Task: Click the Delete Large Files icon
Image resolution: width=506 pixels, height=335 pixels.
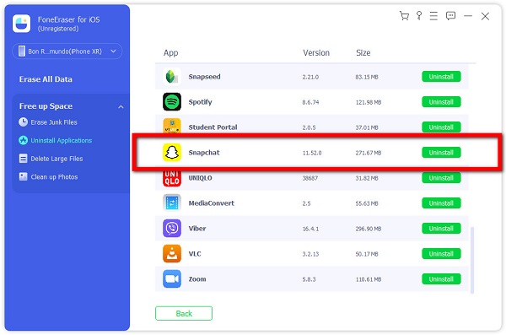Action: tap(23, 159)
